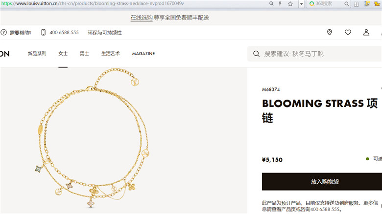Bookmark page with the star icon
This screenshot has height=214, width=382.
(290, 3)
